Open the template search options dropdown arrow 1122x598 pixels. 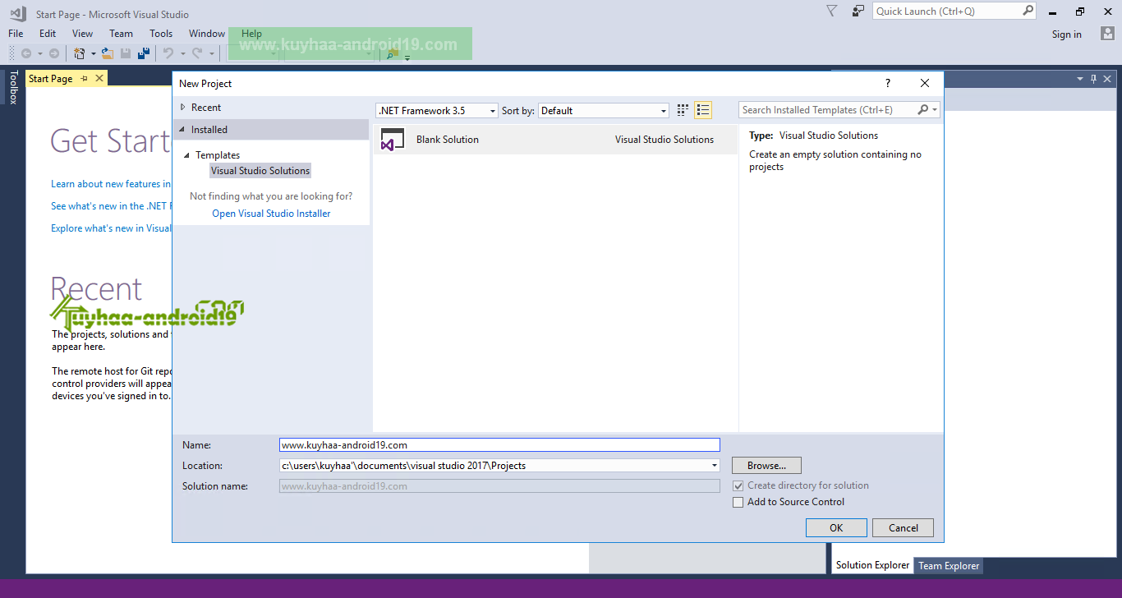tap(936, 110)
